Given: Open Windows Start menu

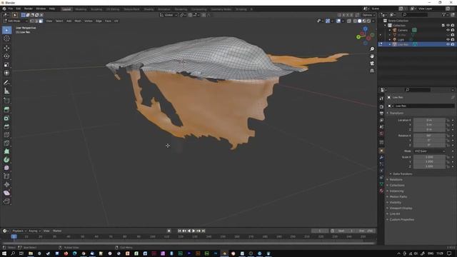Looking at the screenshot, I should (4, 253).
